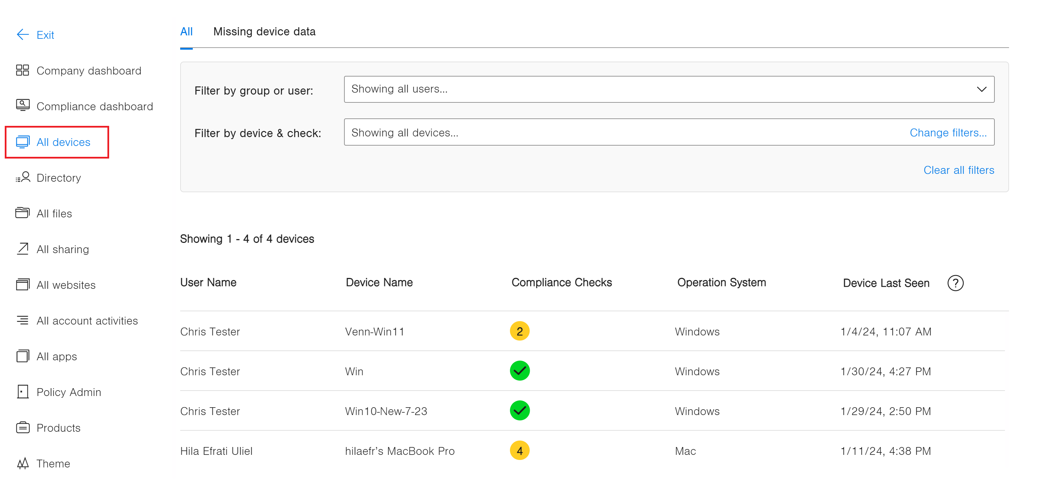Click the Exit back arrow icon
This screenshot has height=479, width=1058.
pyautogui.click(x=22, y=35)
